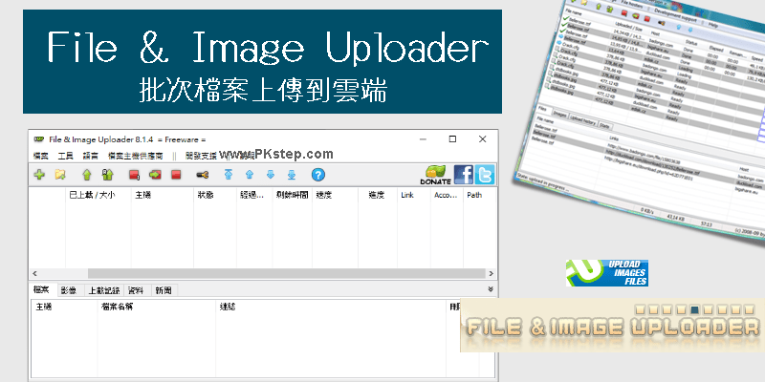765x382 pixels.
Task: Open the 檔案主機供應商 menu
Action: [135, 156]
